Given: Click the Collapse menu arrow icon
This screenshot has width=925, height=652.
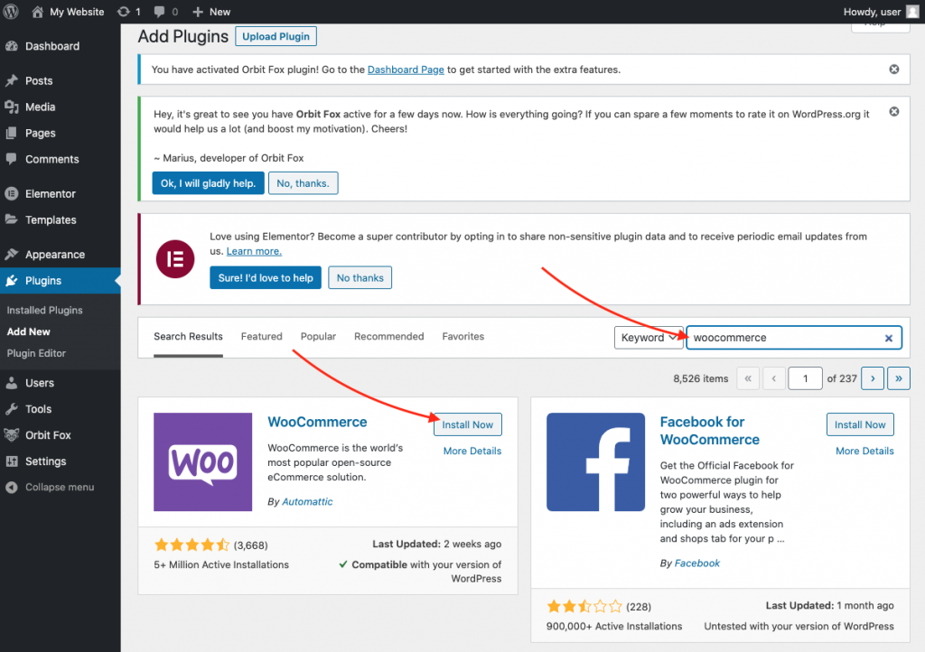Looking at the screenshot, I should [12, 487].
